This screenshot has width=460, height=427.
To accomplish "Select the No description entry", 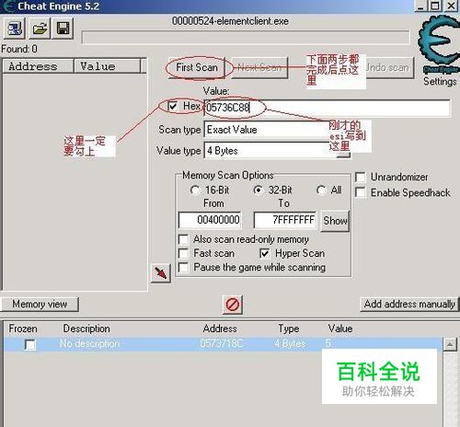I will coord(89,343).
